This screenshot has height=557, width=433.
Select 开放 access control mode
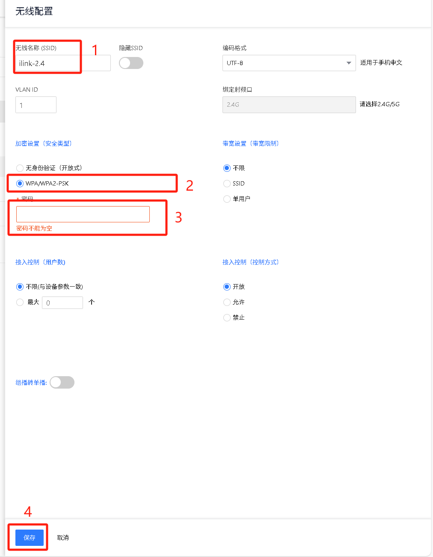click(x=227, y=287)
